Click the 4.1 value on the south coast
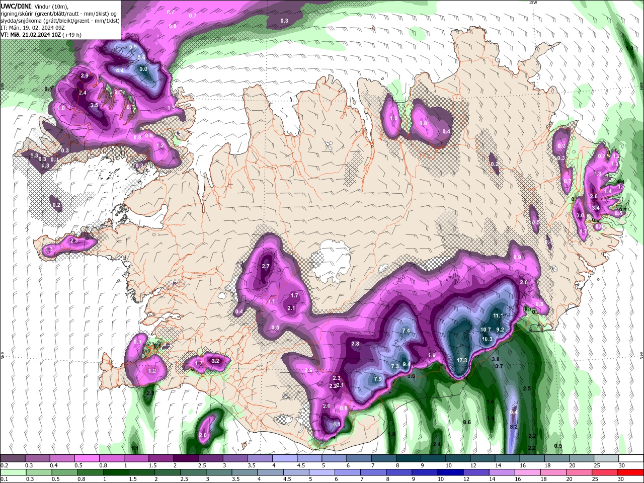 point(337,424)
